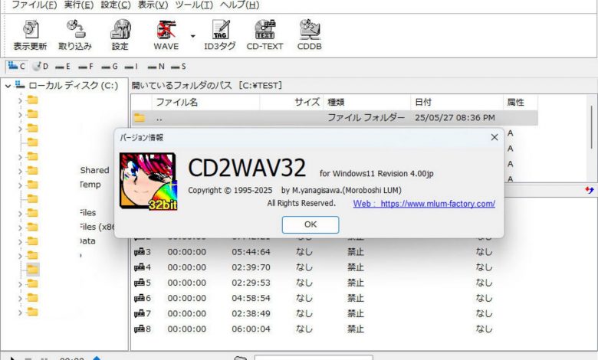Open the dropdown arrow next to WAVE
Viewport: 598px width, 360px height.
[x=193, y=36]
